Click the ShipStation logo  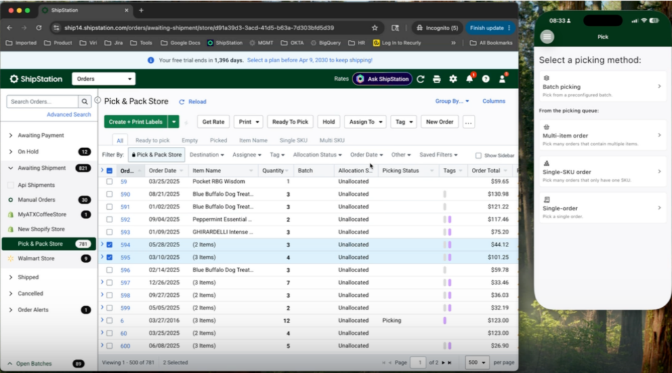[36, 79]
